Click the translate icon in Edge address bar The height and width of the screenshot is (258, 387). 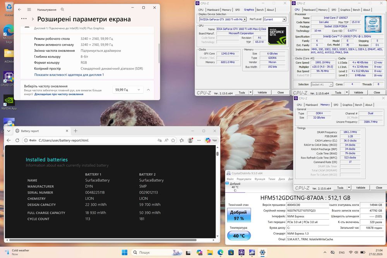(160, 140)
